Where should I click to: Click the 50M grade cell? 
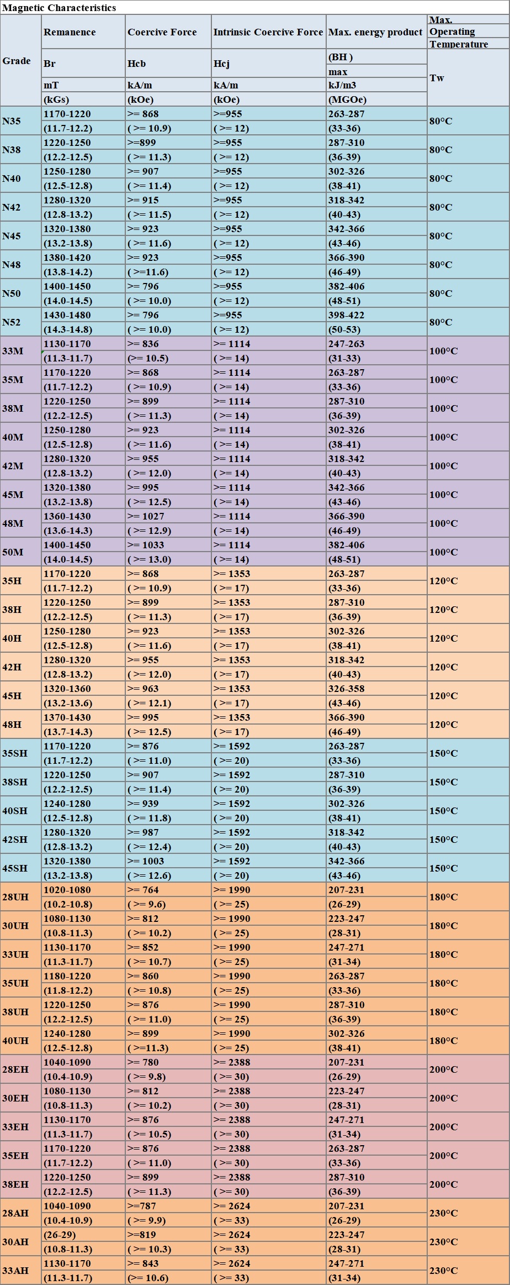click(x=21, y=552)
